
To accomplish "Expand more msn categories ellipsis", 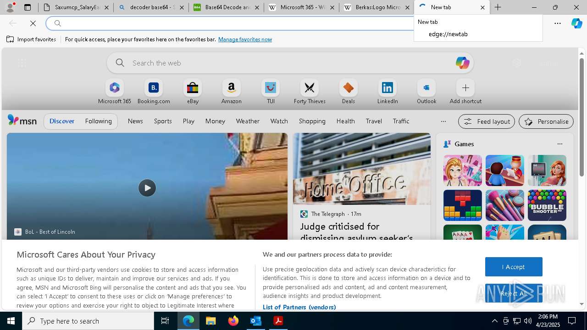I will point(443,121).
